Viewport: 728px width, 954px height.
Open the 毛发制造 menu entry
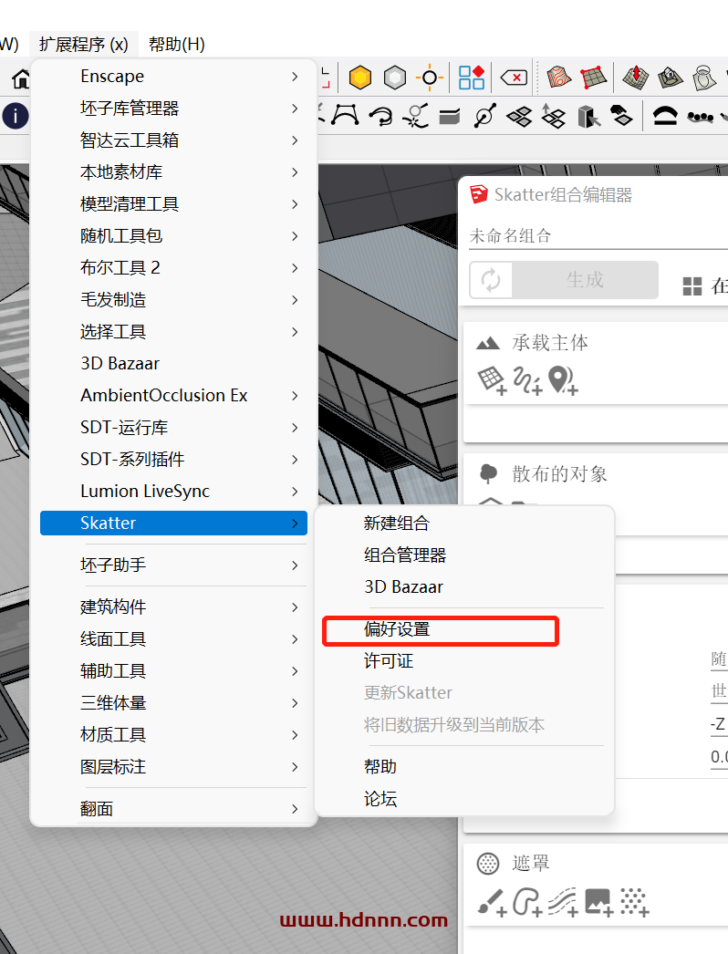tap(173, 299)
